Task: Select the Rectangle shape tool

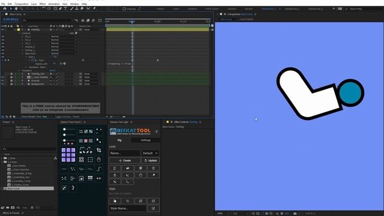Action: [x=55, y=8]
